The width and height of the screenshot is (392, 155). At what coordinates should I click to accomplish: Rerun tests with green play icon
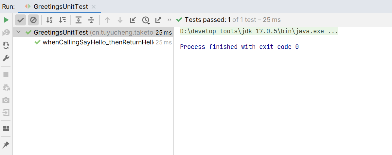tap(6, 20)
